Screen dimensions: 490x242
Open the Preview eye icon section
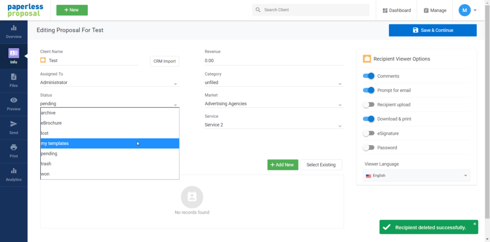click(x=13, y=104)
